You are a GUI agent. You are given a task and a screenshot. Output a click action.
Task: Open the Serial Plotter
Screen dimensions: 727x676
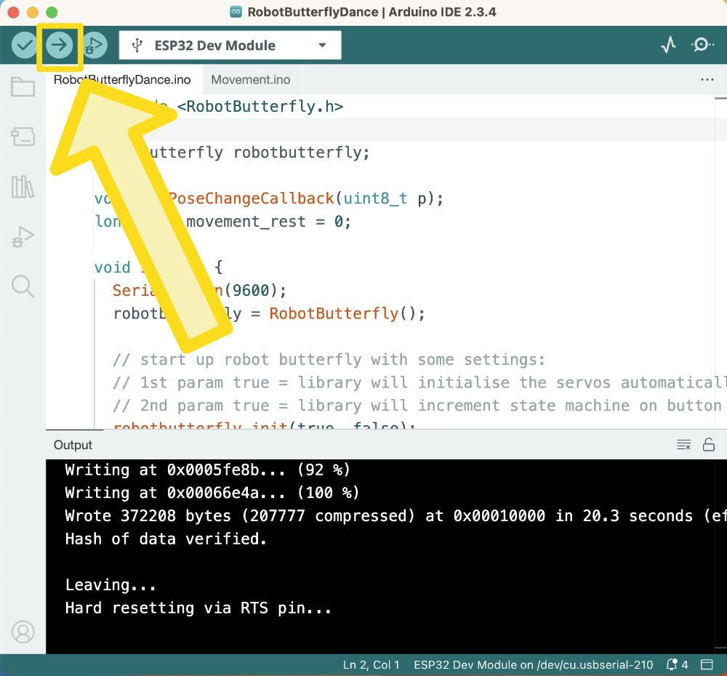[668, 45]
